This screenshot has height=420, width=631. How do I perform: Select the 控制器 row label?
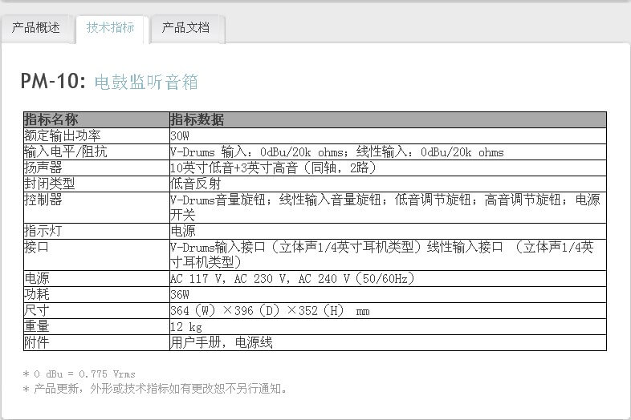[43, 200]
